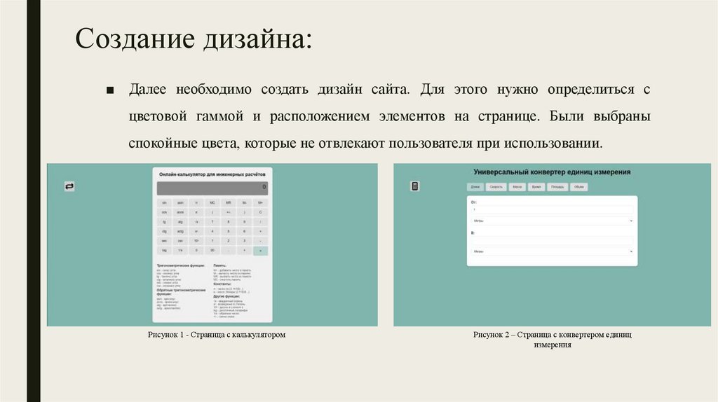The height and width of the screenshot is (402, 718).
Task: Click the slide title 'Создание дизайна:'
Action: [x=194, y=39]
